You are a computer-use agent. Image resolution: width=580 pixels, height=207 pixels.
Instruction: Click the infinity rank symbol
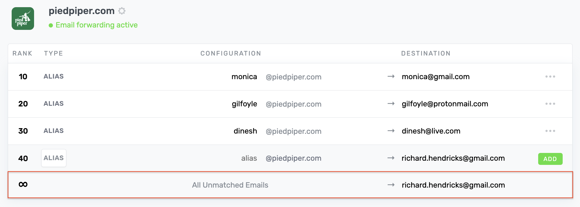click(x=23, y=185)
